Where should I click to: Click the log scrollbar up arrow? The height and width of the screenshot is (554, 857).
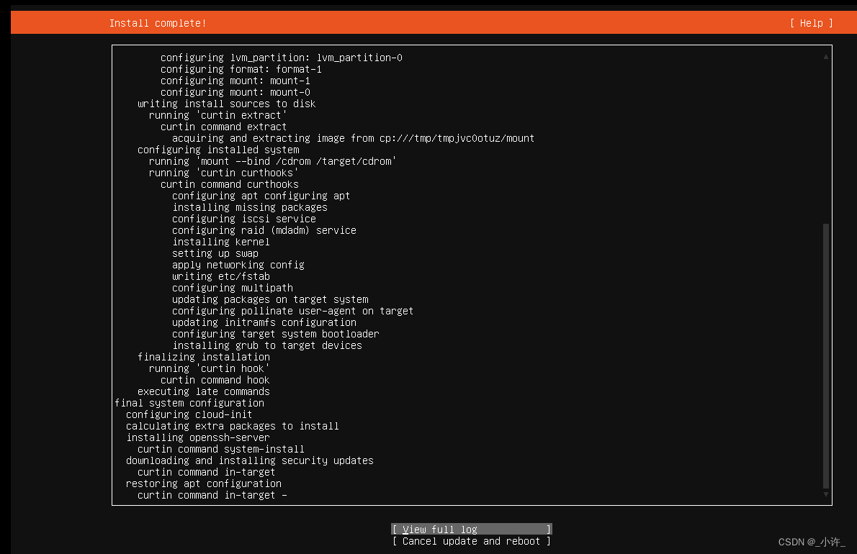point(826,55)
